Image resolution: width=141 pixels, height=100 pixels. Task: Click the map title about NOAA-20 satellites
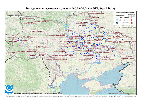[x=70, y=8]
